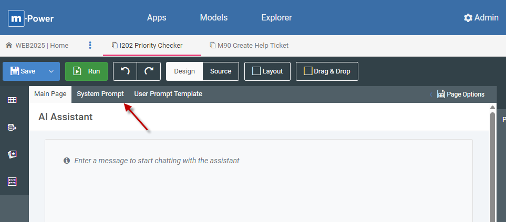Open the three-dot menu beside Home

90,45
